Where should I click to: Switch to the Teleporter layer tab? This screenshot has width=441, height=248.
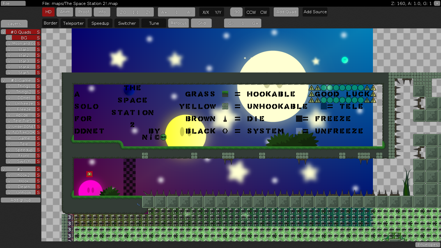point(73,23)
